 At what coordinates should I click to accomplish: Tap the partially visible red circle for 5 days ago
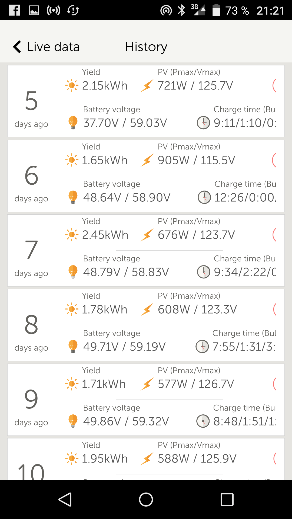pos(275,86)
